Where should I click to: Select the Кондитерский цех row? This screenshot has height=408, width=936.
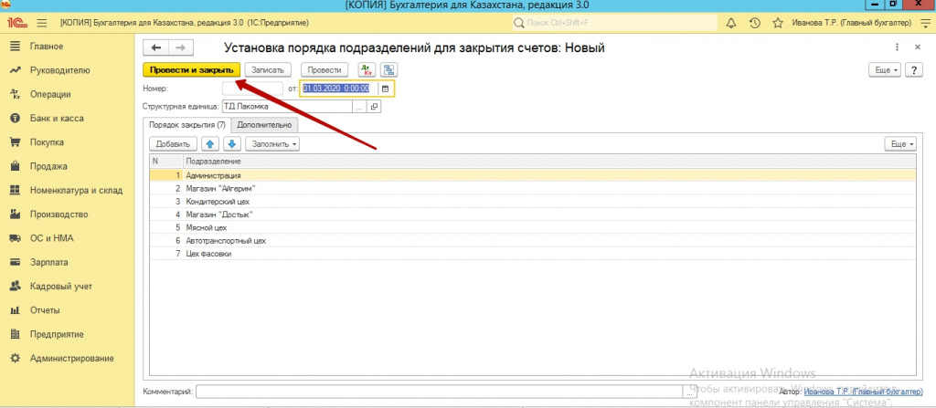533,202
